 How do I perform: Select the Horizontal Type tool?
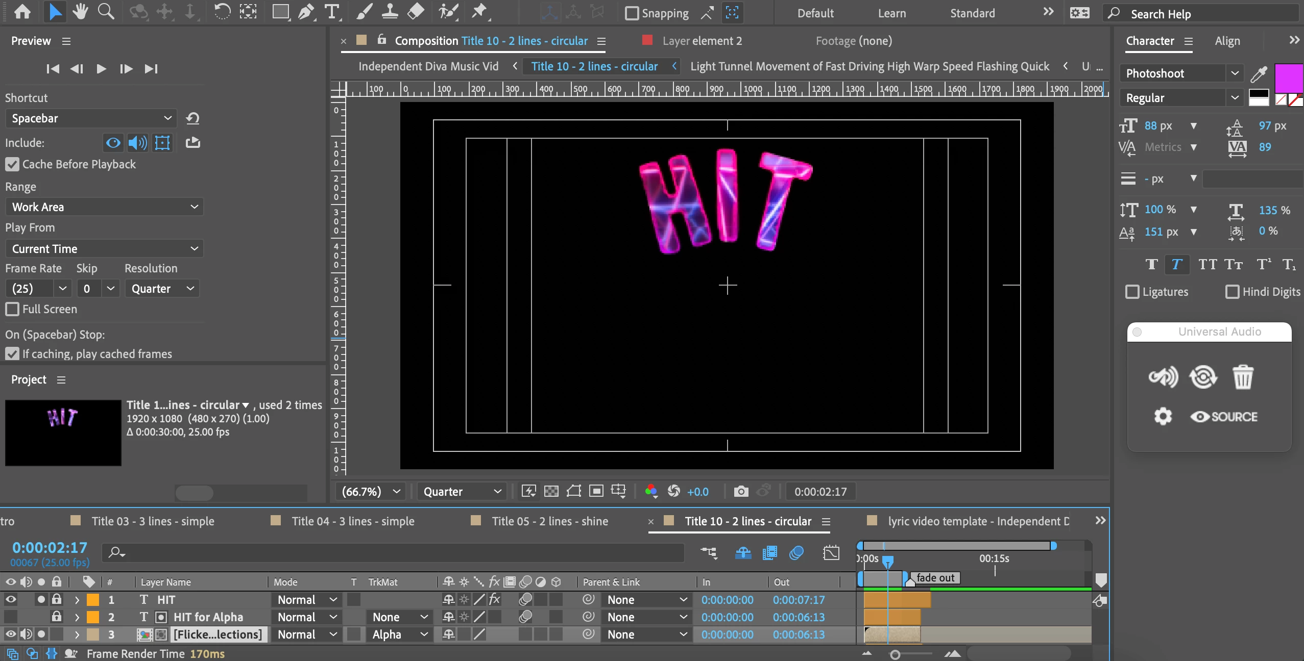coord(332,11)
